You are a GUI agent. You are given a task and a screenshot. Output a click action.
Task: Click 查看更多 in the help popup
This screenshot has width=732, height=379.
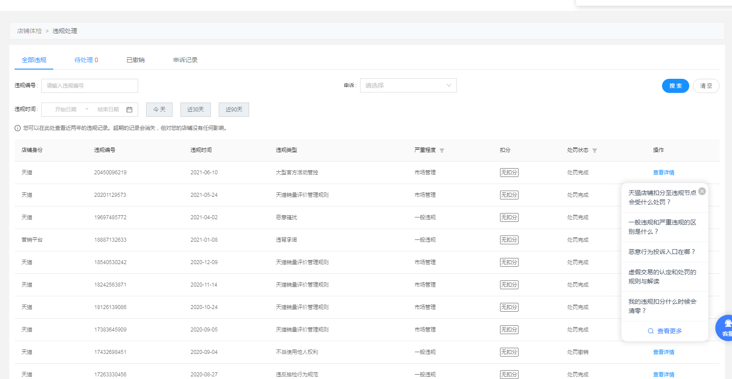point(669,331)
